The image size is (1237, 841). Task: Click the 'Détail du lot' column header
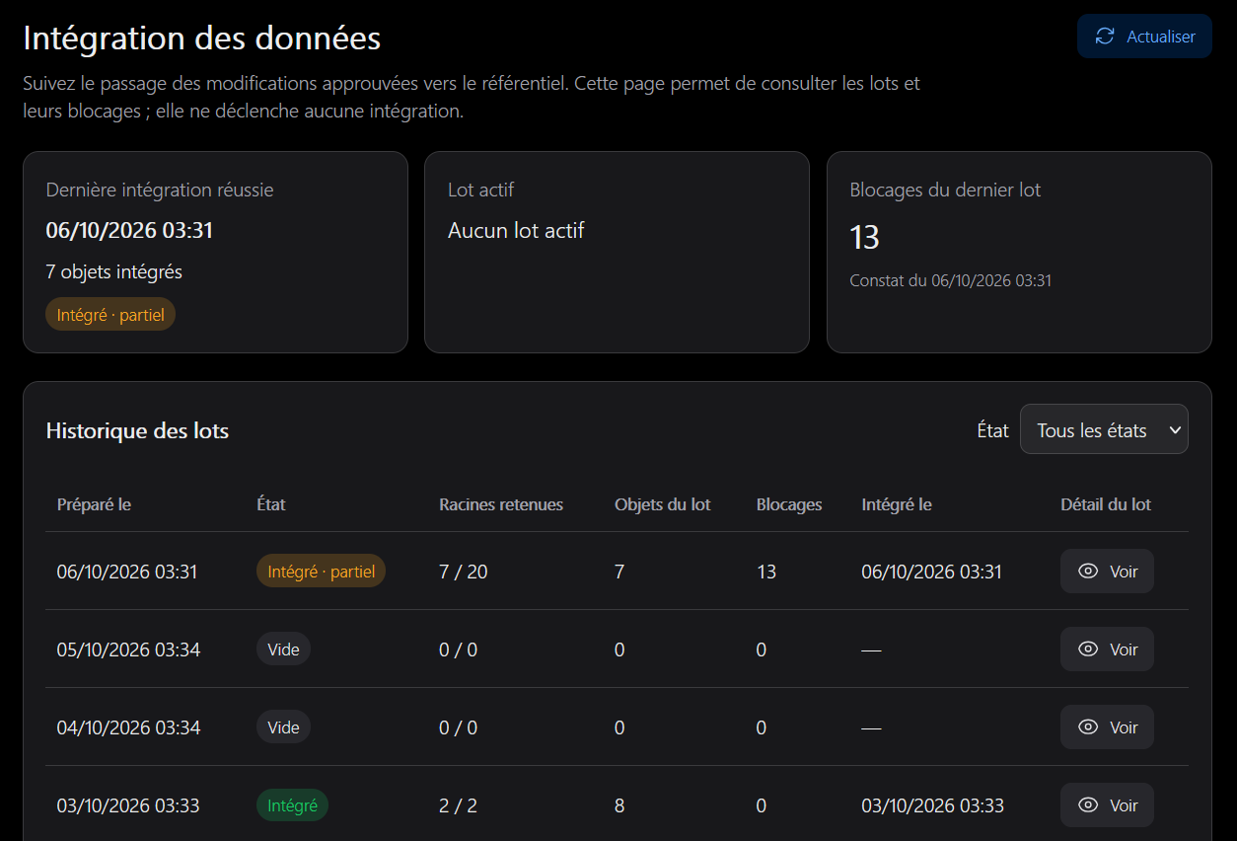point(1106,504)
